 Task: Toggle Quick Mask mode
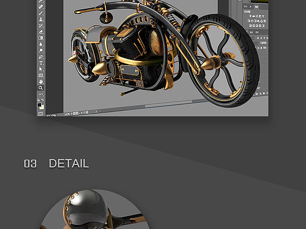coord(41,114)
